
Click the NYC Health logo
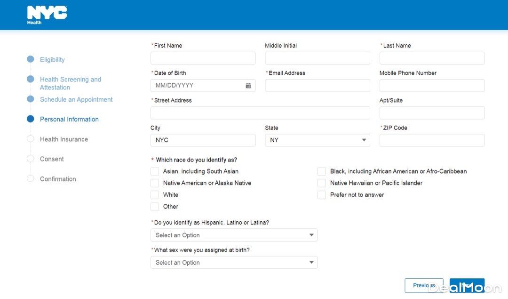click(x=47, y=15)
